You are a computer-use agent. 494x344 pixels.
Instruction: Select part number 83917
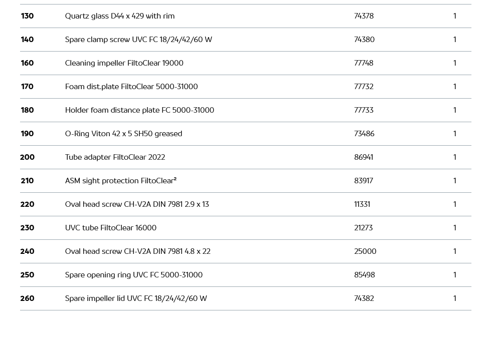[364, 181]
